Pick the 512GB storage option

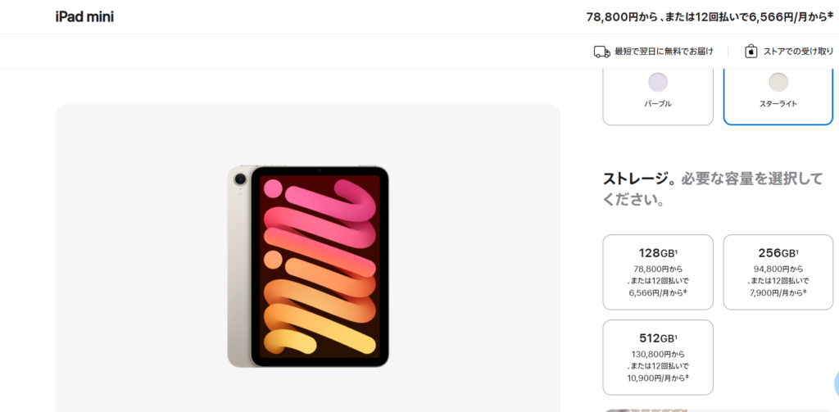click(x=658, y=357)
